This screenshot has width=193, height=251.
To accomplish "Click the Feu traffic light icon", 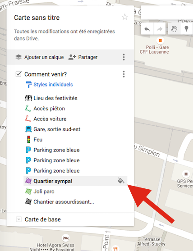I will [28, 139].
